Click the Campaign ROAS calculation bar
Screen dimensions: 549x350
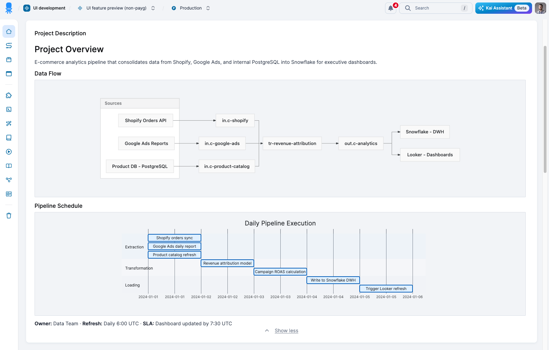[280, 272]
